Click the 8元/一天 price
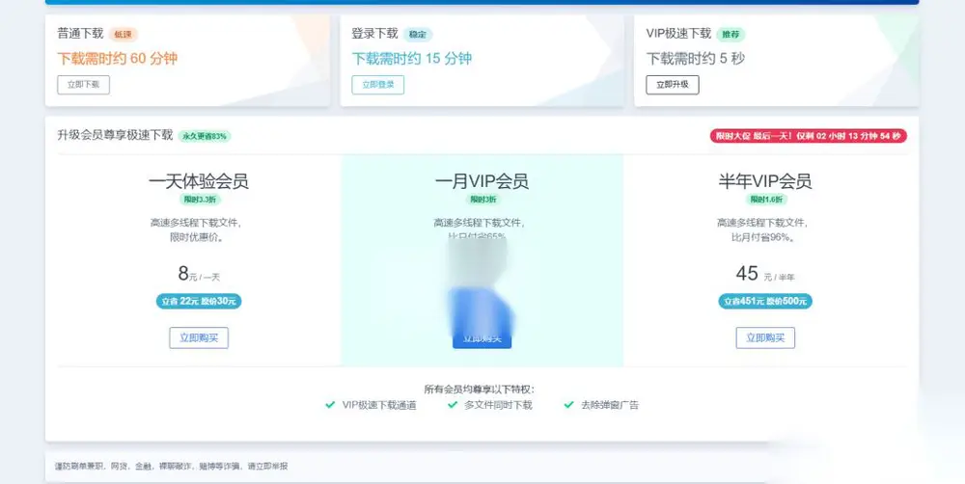Screen dimensions: 965x484 (199, 274)
